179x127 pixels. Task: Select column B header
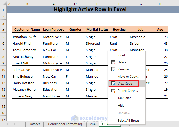coord(27,4)
